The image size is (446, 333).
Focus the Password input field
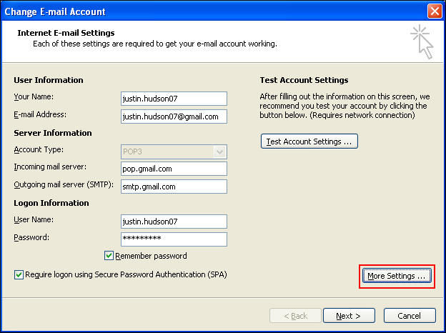174,239
